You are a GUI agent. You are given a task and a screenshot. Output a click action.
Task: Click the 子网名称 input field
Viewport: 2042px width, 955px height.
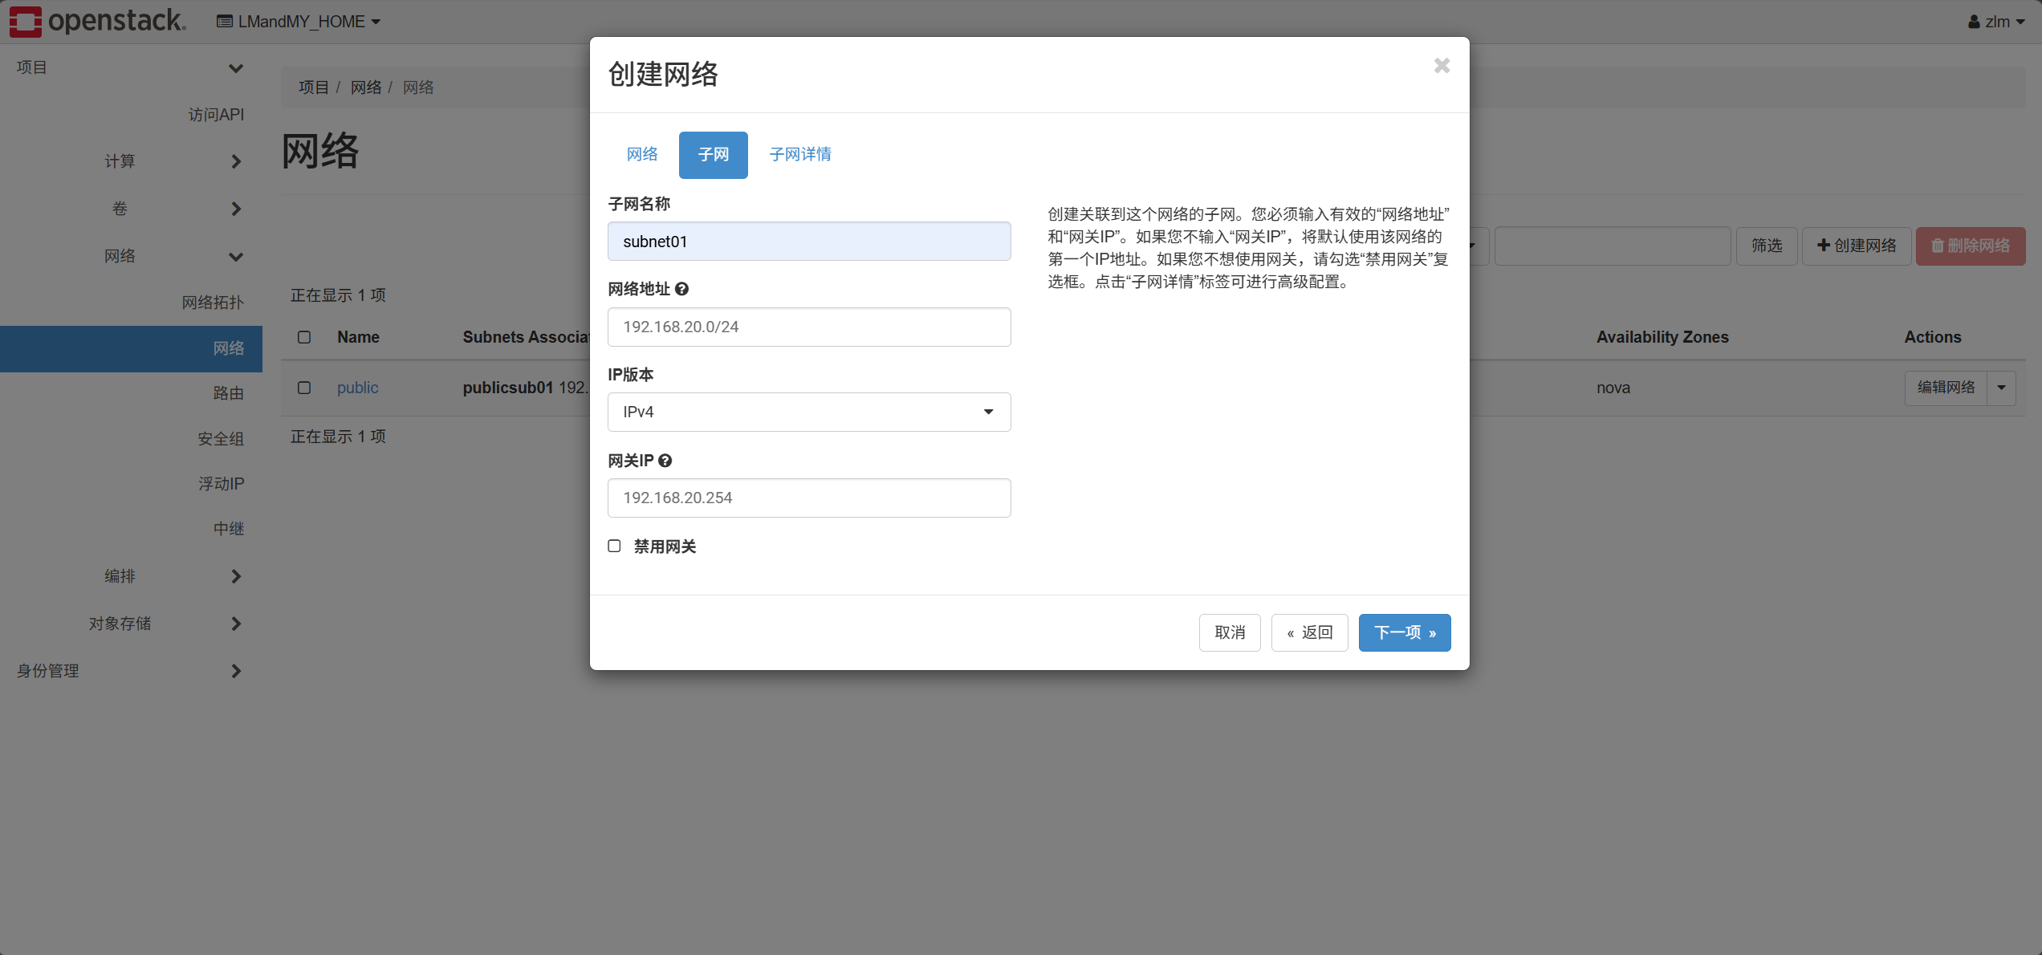(809, 241)
